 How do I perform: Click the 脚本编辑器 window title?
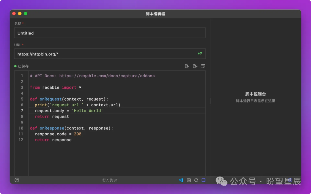[155, 14]
